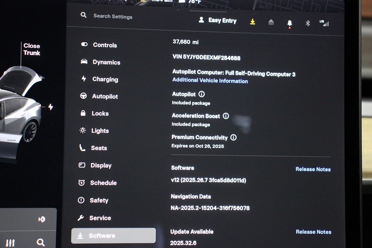The image size is (372, 248).
Task: Tap the charge port lightning icon
Action: pos(50,107)
